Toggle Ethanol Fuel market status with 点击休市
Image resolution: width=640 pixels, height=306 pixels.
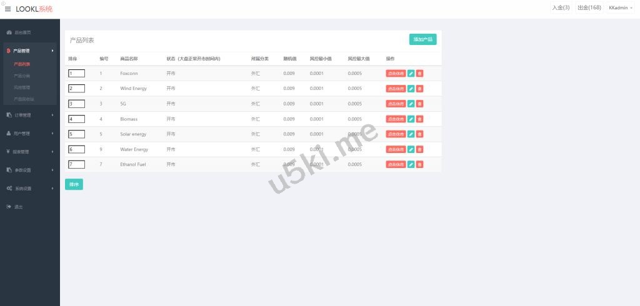[x=396, y=164]
